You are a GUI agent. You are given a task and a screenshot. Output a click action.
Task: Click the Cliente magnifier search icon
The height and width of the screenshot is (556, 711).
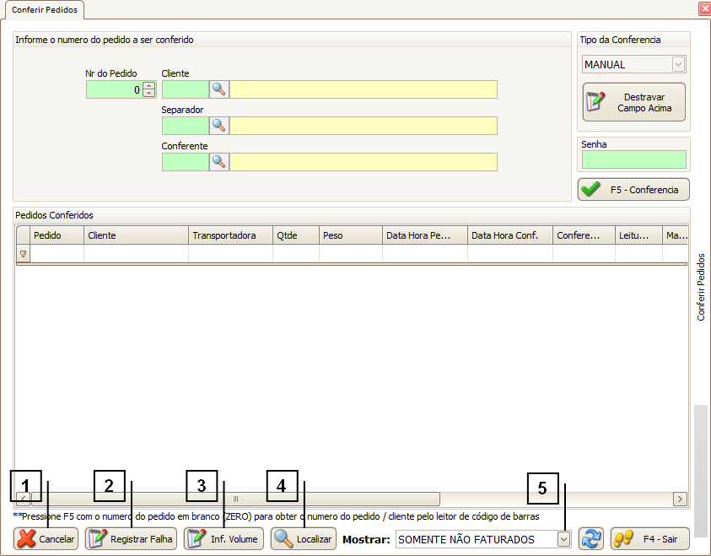pyautogui.click(x=219, y=89)
